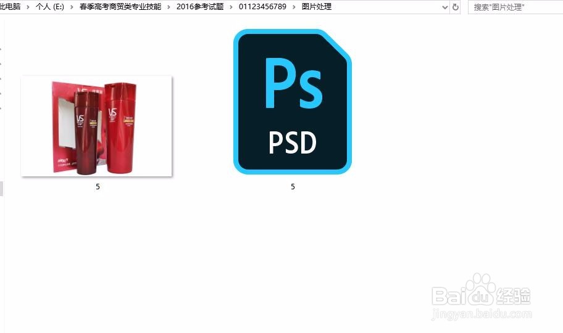Viewport: 563px width, 333px height.
Task: Expand chevron after 此电脑 in breadcrumb
Action: click(28, 7)
